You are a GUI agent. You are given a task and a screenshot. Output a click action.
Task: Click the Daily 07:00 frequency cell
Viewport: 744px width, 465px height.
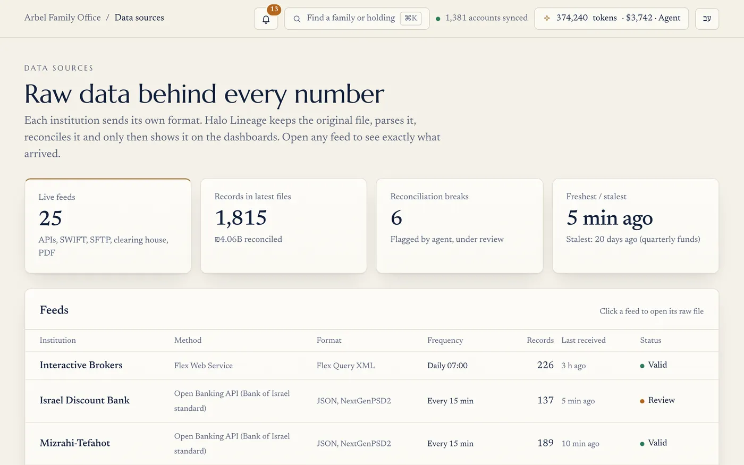(447, 366)
